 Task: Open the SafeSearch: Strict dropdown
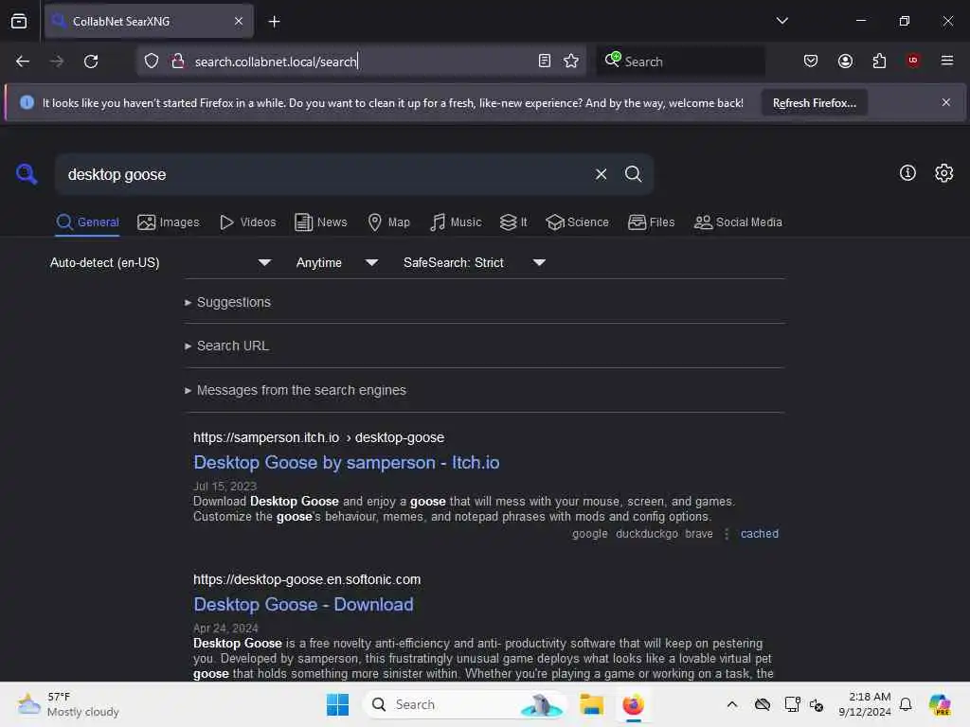(x=475, y=263)
